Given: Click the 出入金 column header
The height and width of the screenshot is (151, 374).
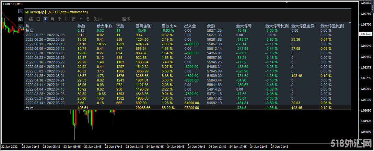Looking at the screenshot, I should 190,26.
